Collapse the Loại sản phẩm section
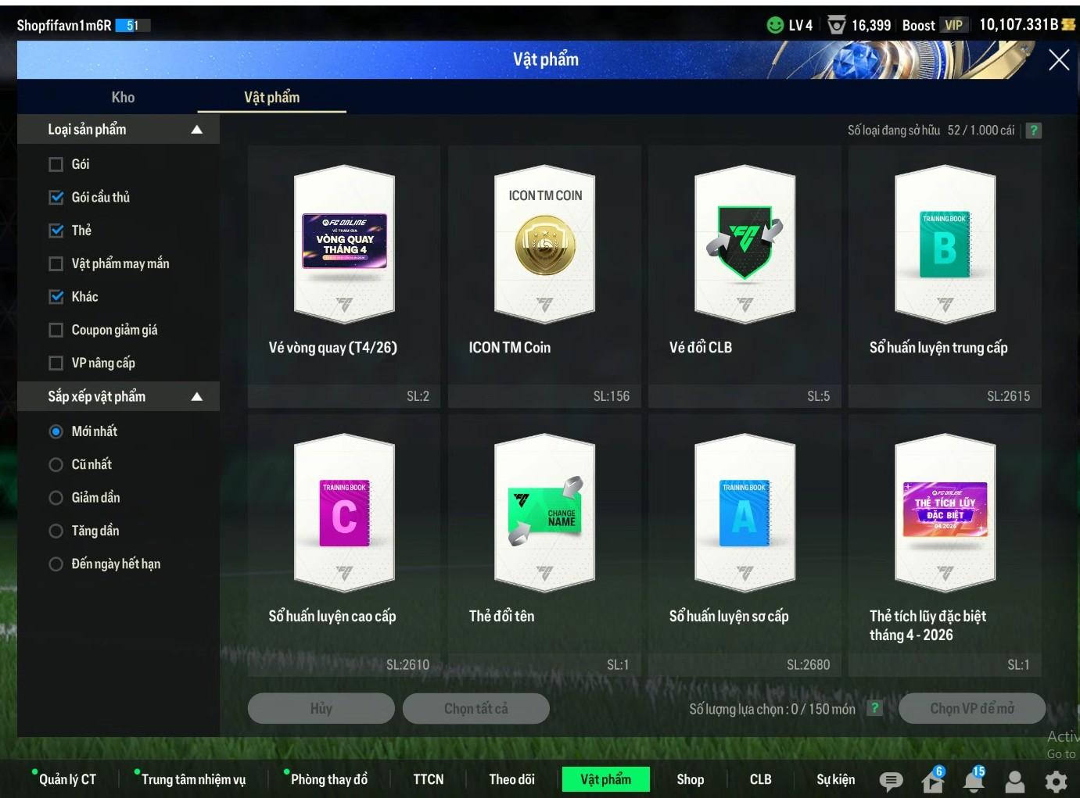The height and width of the screenshot is (798, 1080). click(196, 130)
